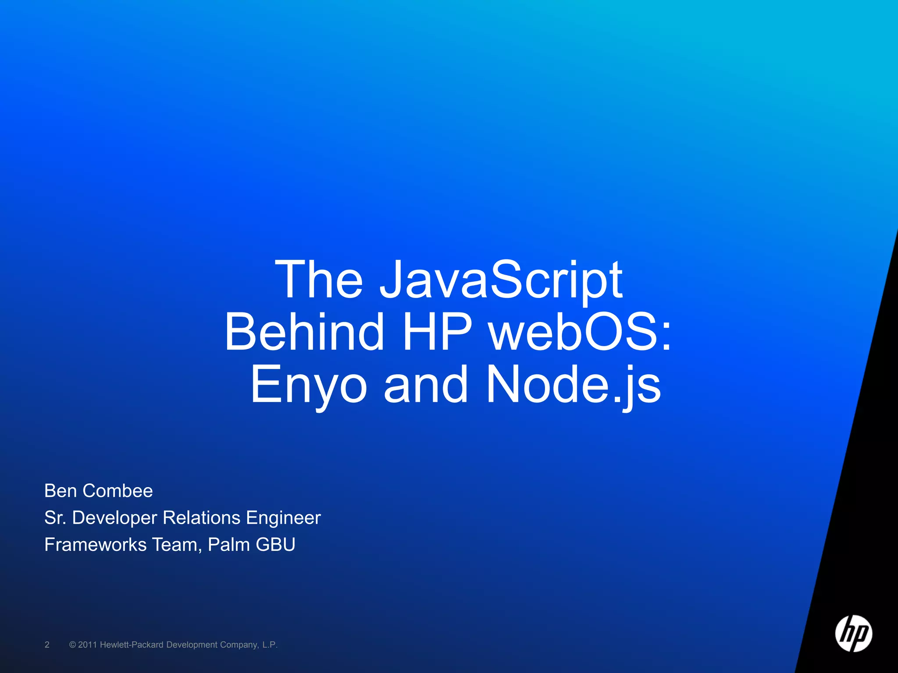This screenshot has width=898, height=673.
Task: Click the 'Enyo and Node.js' title line
Action: point(455,384)
